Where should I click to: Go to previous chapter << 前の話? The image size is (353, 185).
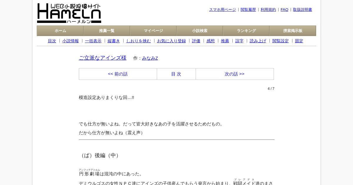point(118,74)
